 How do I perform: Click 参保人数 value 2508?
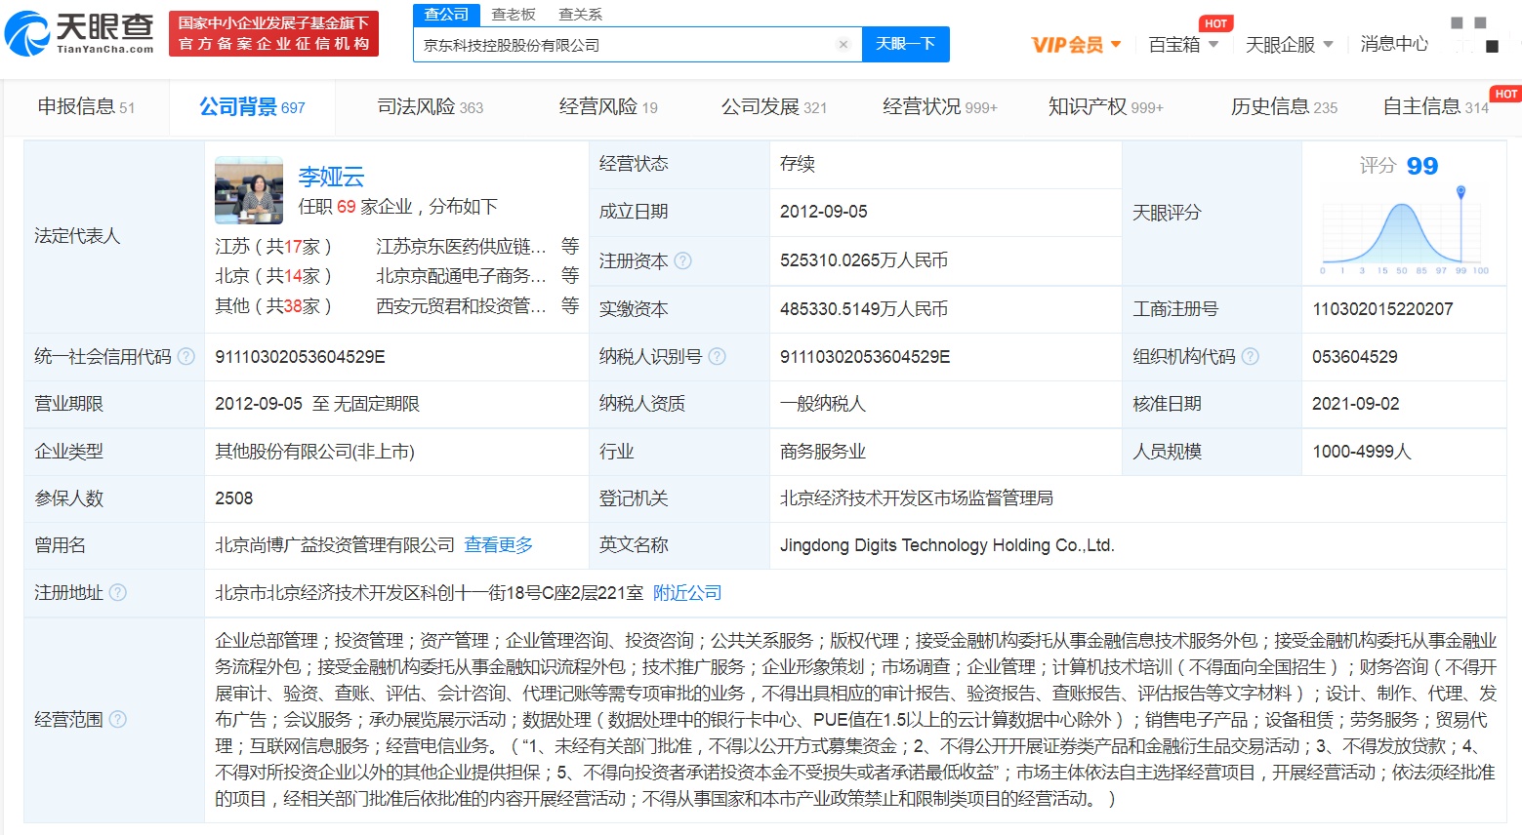click(x=234, y=498)
